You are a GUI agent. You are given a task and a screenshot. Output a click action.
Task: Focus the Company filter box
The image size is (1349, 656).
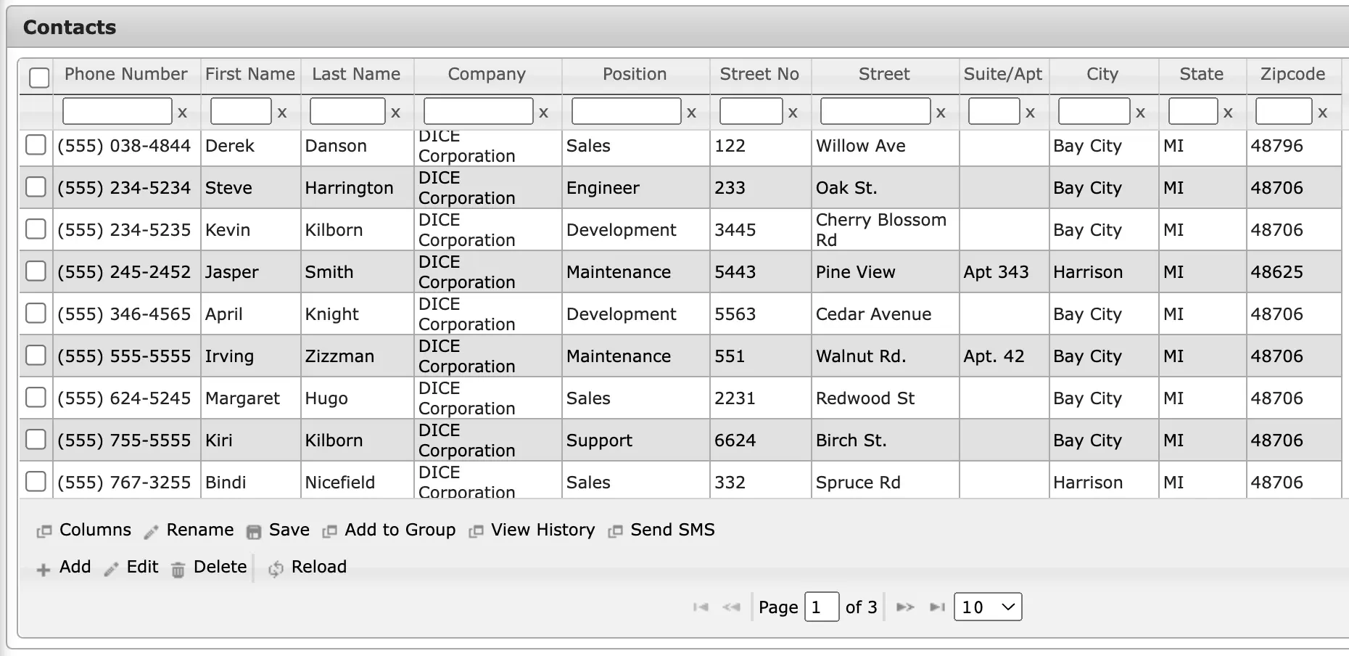479,111
